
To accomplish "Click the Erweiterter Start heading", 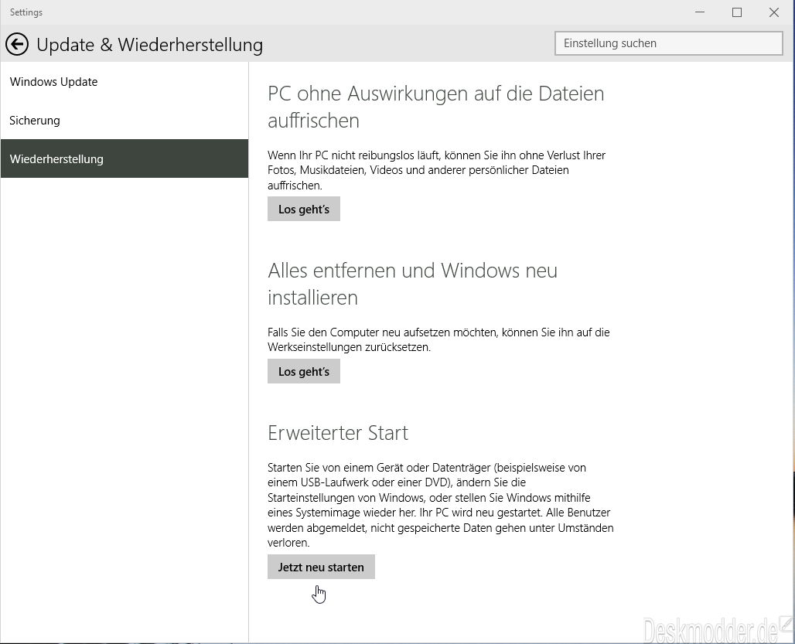I will (x=338, y=433).
